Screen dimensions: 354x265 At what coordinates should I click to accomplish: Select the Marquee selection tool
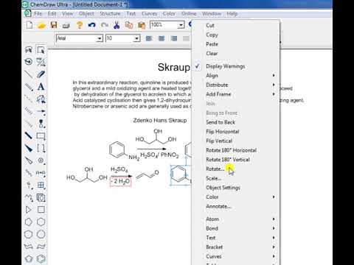[x=41, y=50]
